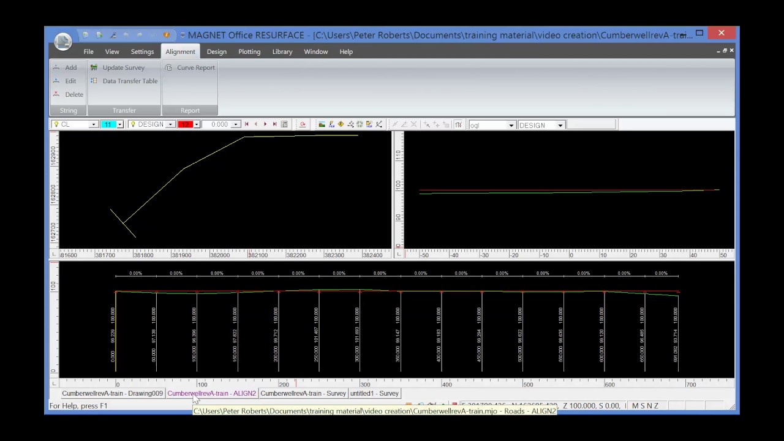Jump to last chainage arrow icon
This screenshot has height=441, width=784.
click(x=274, y=124)
